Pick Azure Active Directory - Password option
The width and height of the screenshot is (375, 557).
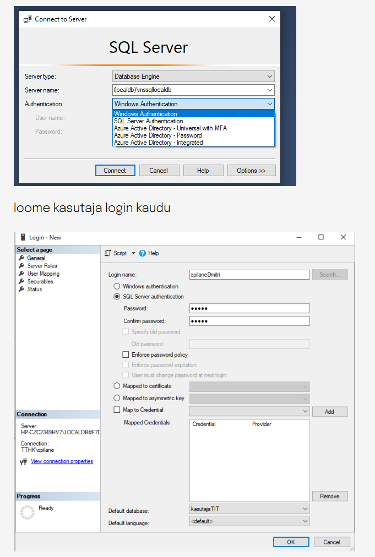(157, 135)
